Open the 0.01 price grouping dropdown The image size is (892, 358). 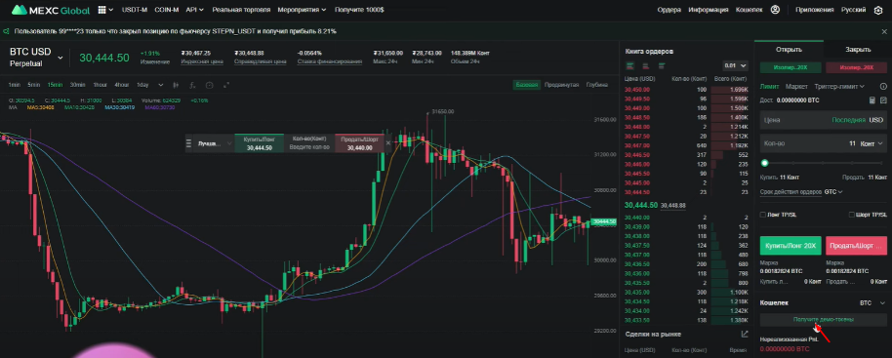click(735, 65)
